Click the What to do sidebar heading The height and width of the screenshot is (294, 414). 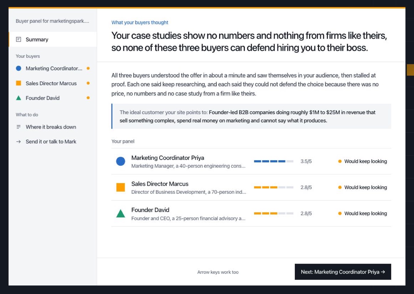tap(27, 115)
